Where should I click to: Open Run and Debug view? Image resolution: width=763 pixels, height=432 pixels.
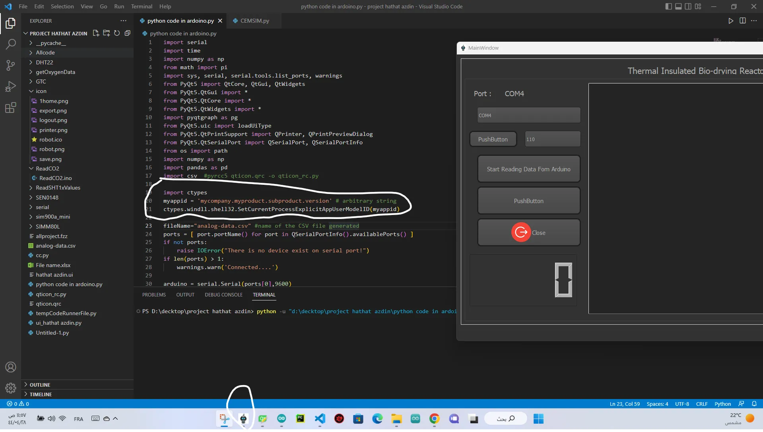[x=11, y=86]
